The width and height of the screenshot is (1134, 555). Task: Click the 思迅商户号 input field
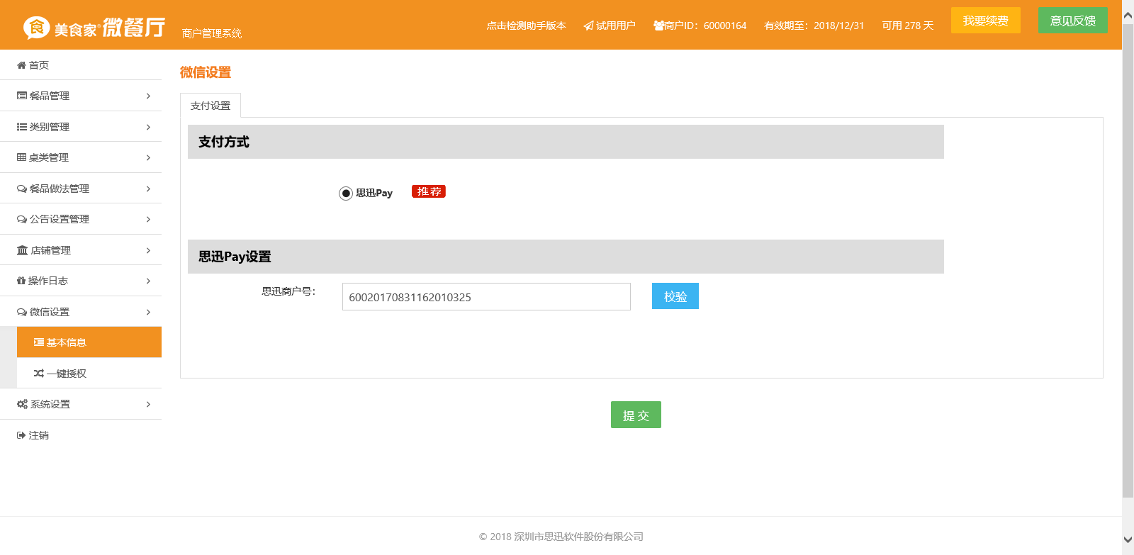(x=486, y=297)
